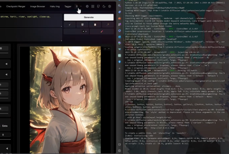Click into the negative prompt text box
The height and width of the screenshot is (154, 229).
coord(31,35)
